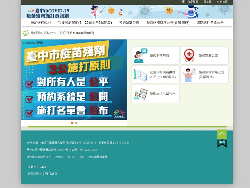Open the 市府首頁 link
The height and width of the screenshot is (188, 250).
[x=222, y=2]
